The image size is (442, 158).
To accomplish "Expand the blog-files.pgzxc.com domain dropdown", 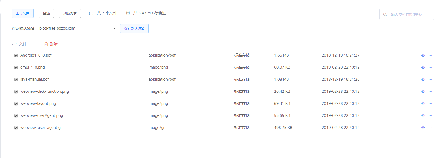I will coord(76,29).
